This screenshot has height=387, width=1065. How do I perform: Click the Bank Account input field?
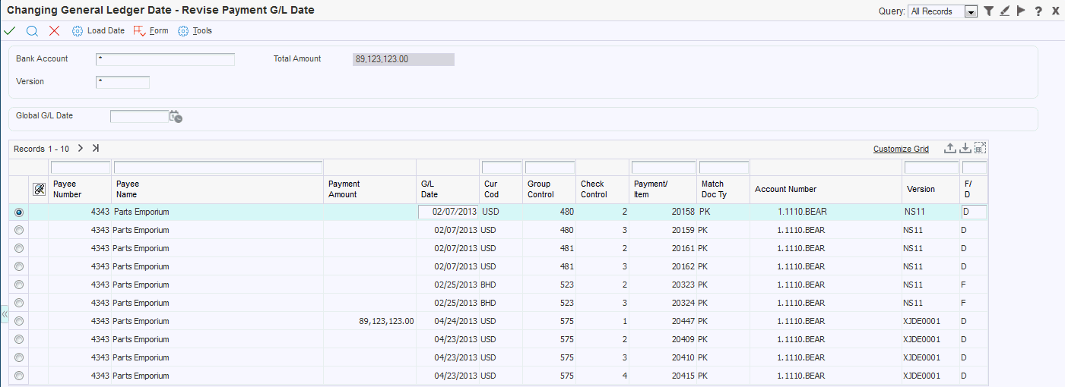(x=165, y=59)
